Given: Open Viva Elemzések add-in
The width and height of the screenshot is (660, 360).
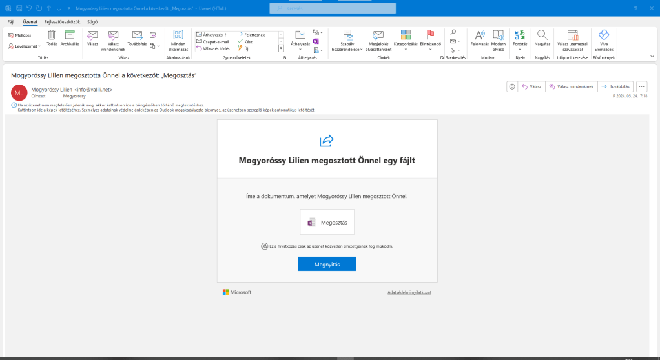Looking at the screenshot, I should [x=604, y=35].
